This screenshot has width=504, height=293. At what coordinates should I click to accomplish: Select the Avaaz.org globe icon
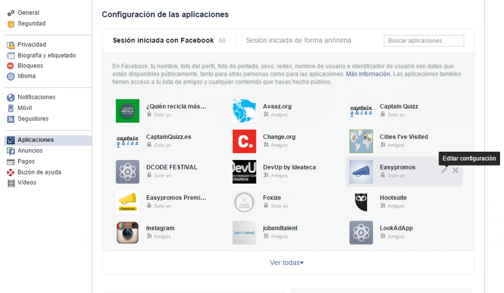pos(244,111)
